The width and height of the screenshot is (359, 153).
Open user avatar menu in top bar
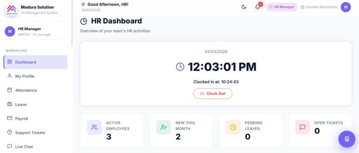(x=346, y=7)
